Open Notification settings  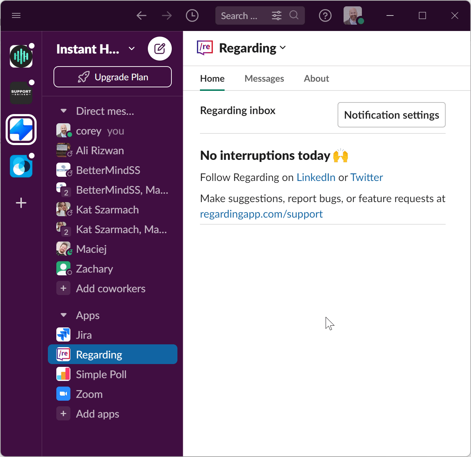(391, 115)
